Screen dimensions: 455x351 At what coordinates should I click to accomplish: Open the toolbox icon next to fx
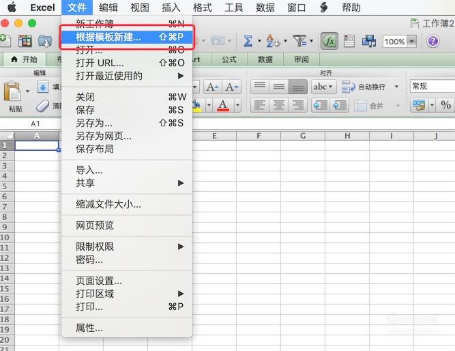point(349,41)
